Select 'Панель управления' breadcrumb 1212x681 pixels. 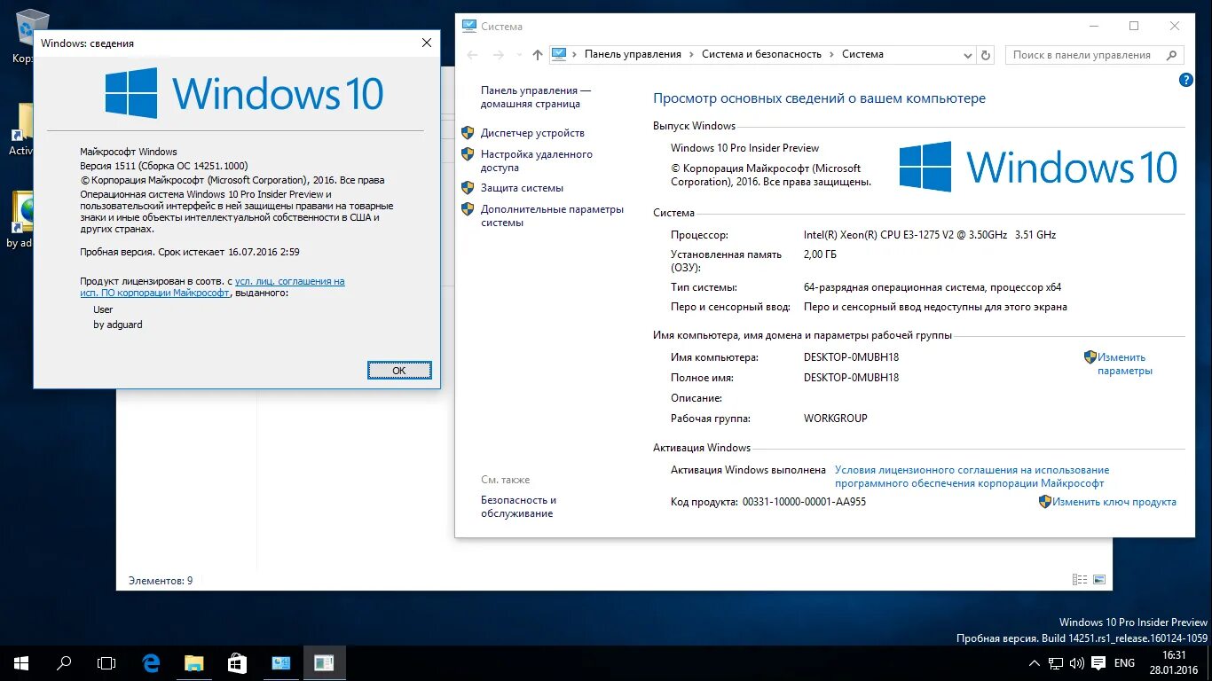pyautogui.click(x=633, y=54)
